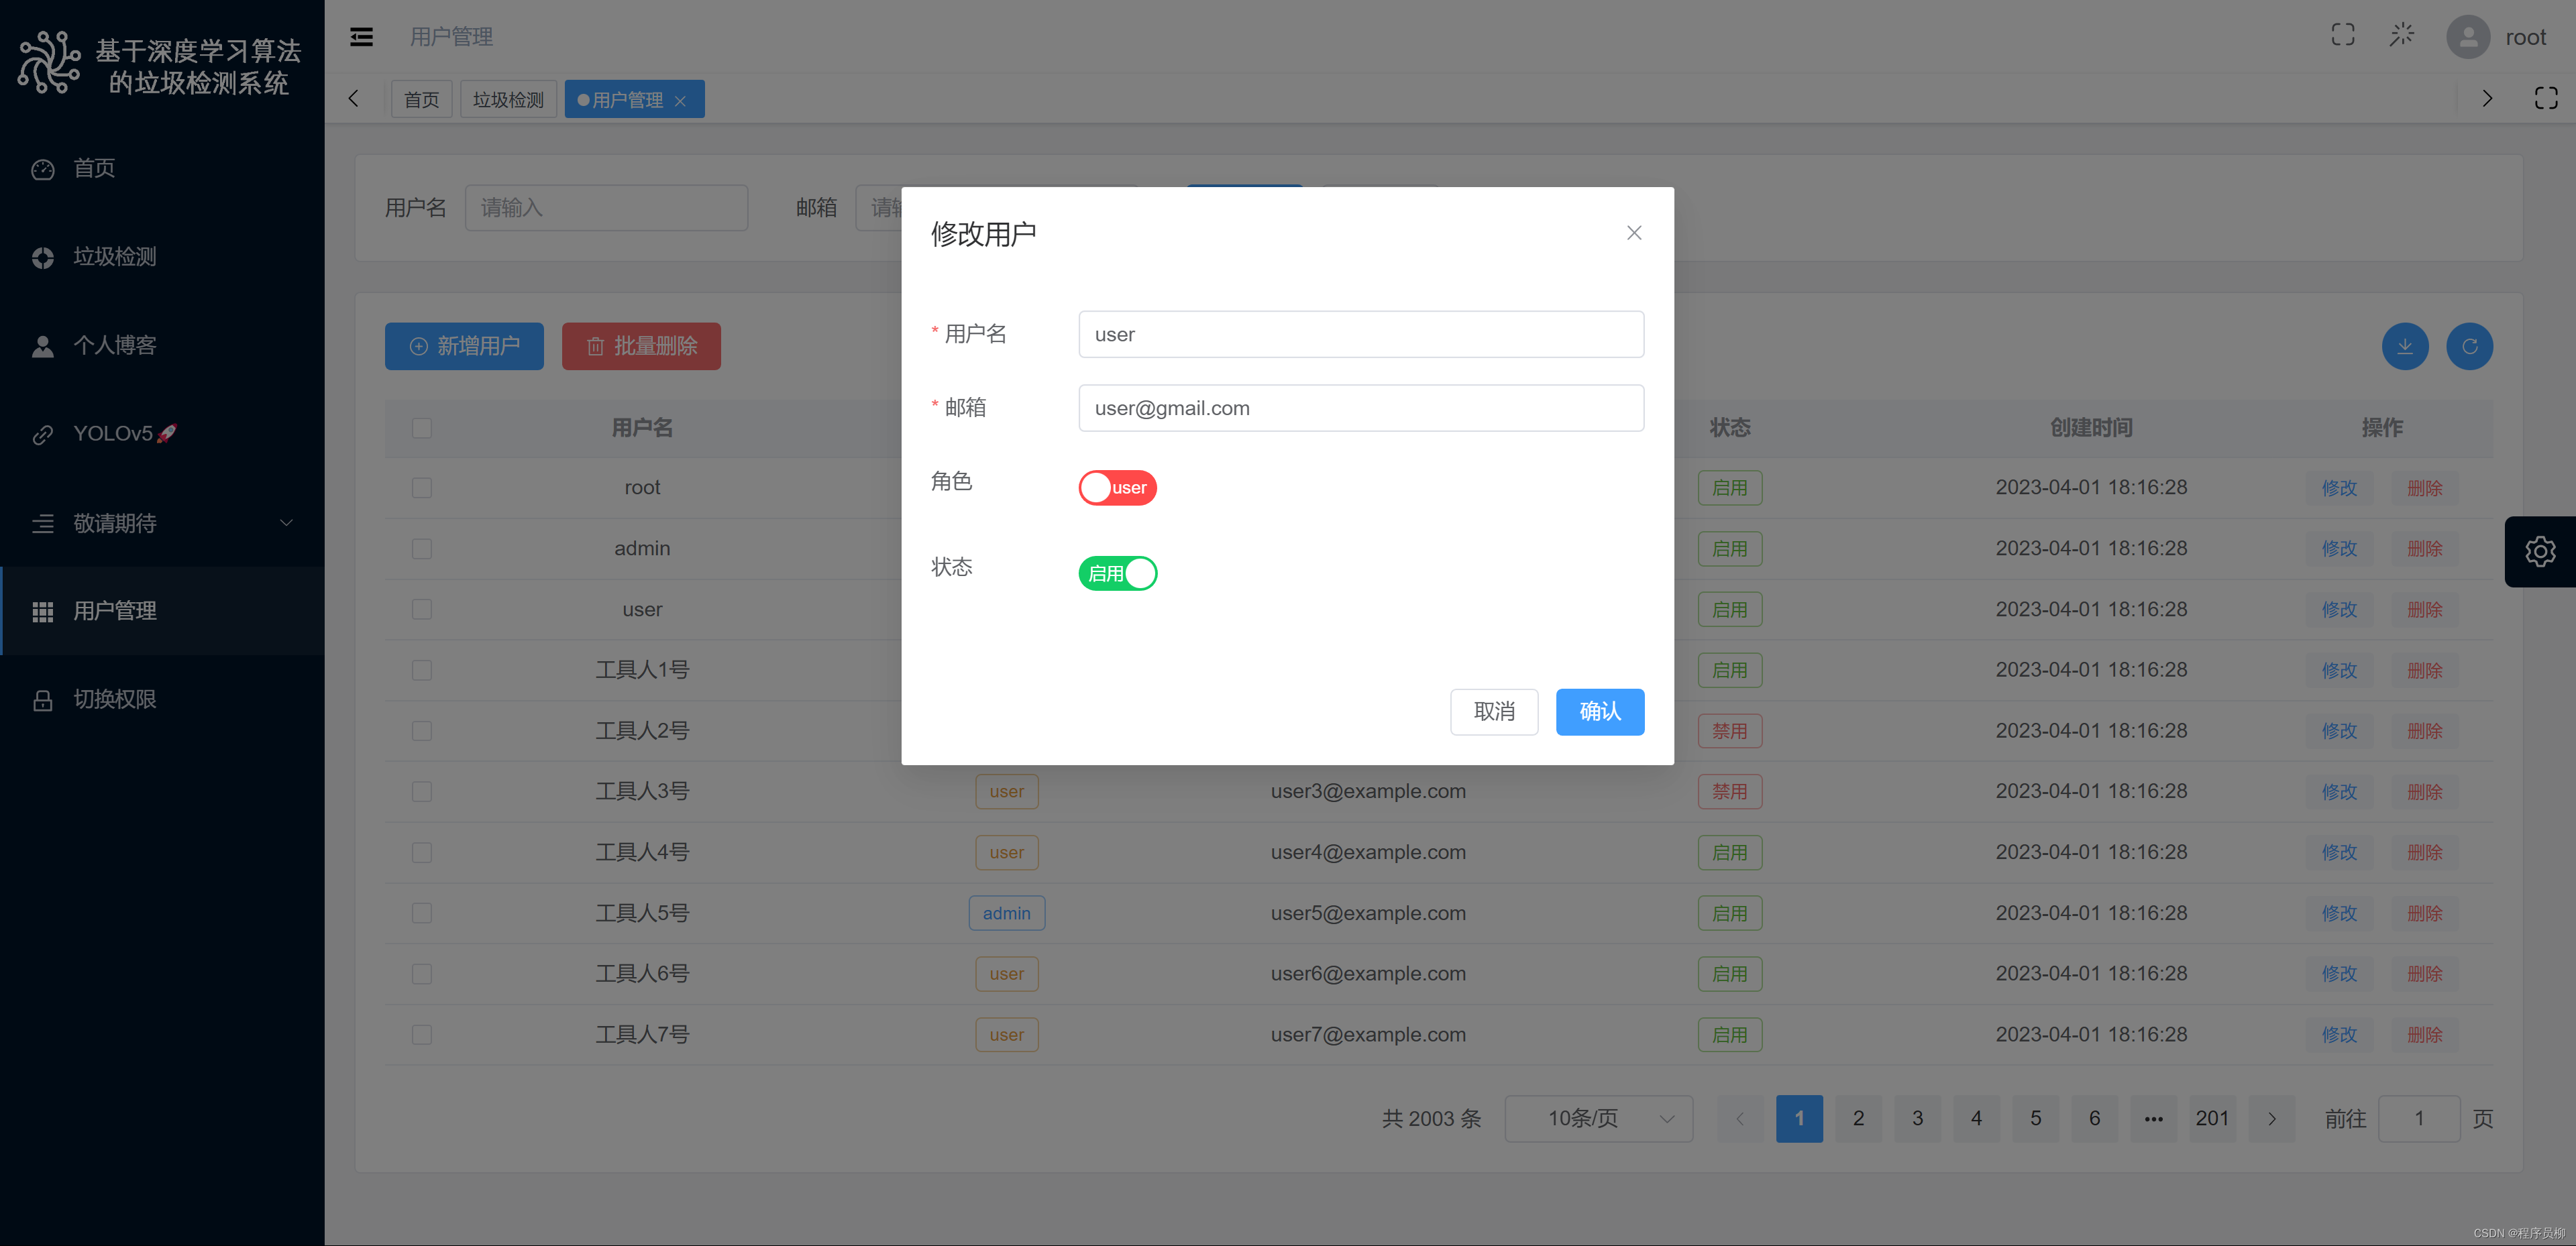Click the 前往 page number input

2418,1118
